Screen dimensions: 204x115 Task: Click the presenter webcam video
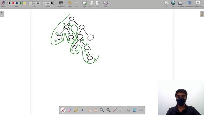(x=181, y=97)
